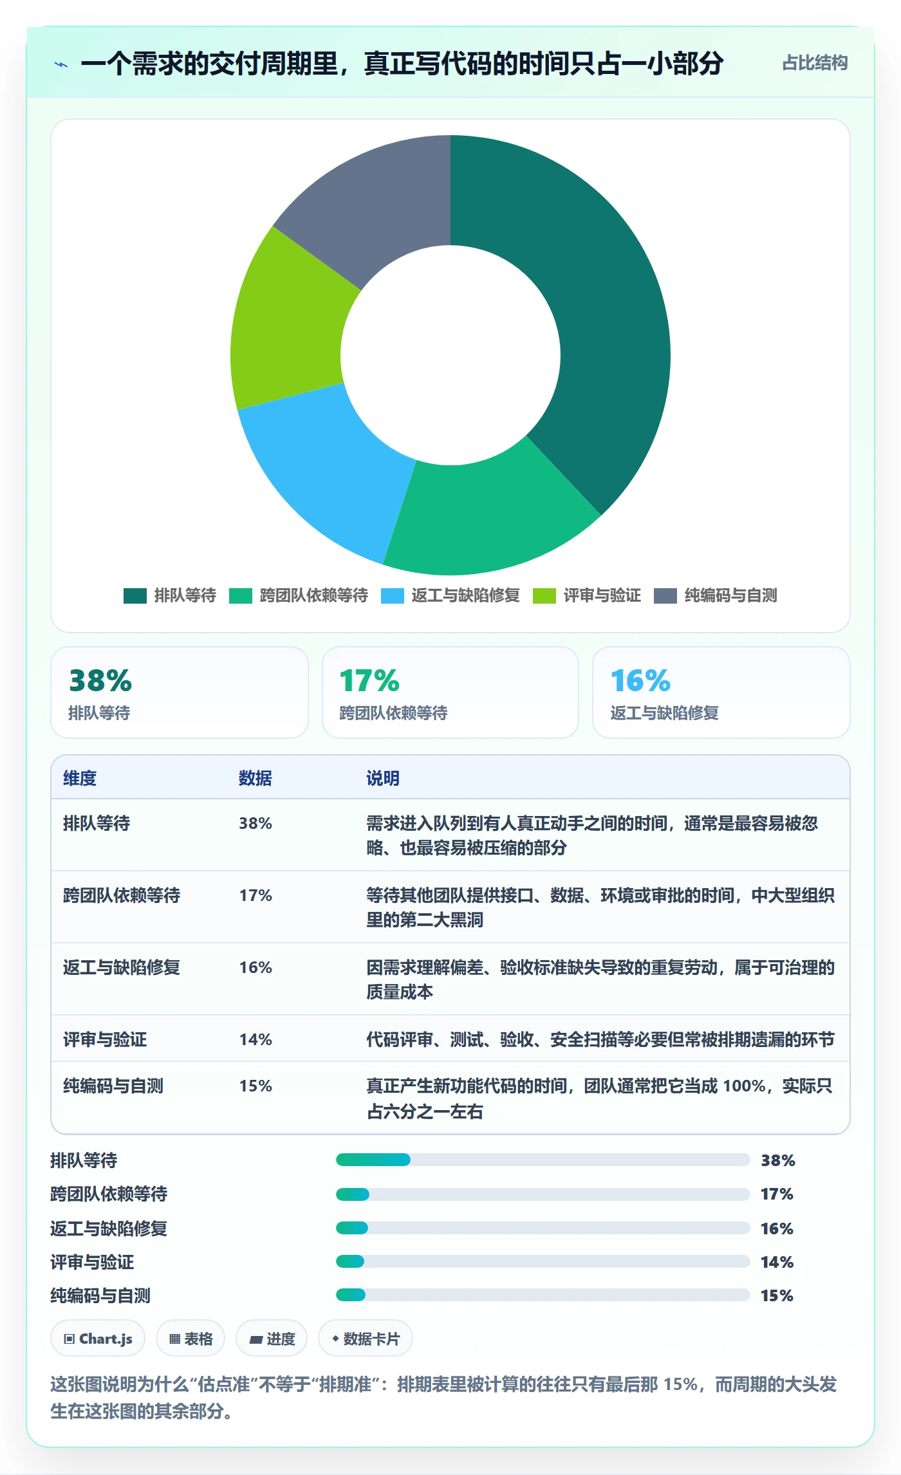Click the 数据 column header
Screen dimensions: 901x1475
(x=255, y=778)
